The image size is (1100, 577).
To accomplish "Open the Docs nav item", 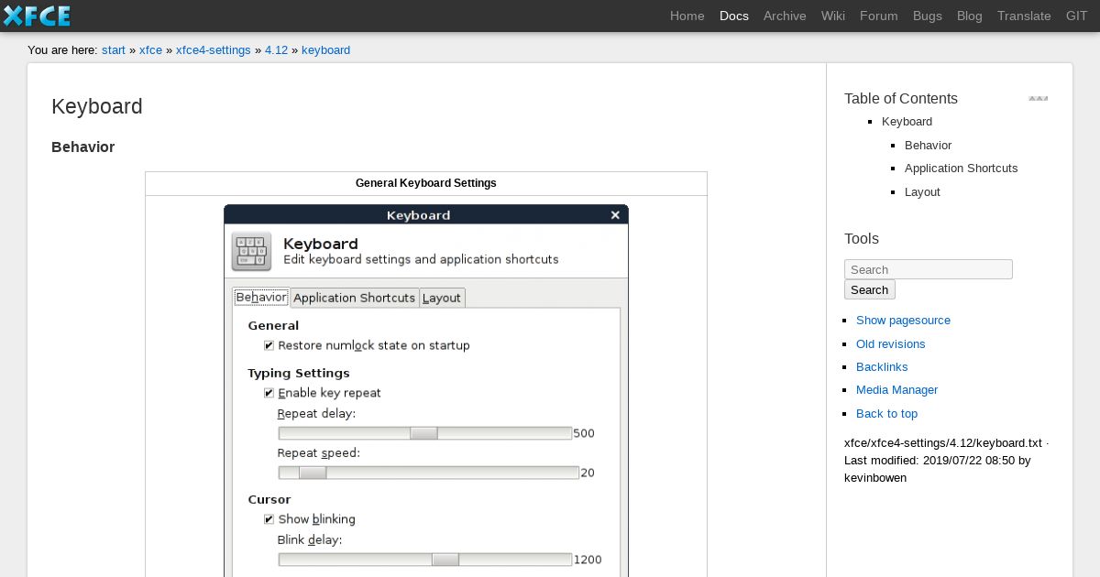I will point(734,16).
